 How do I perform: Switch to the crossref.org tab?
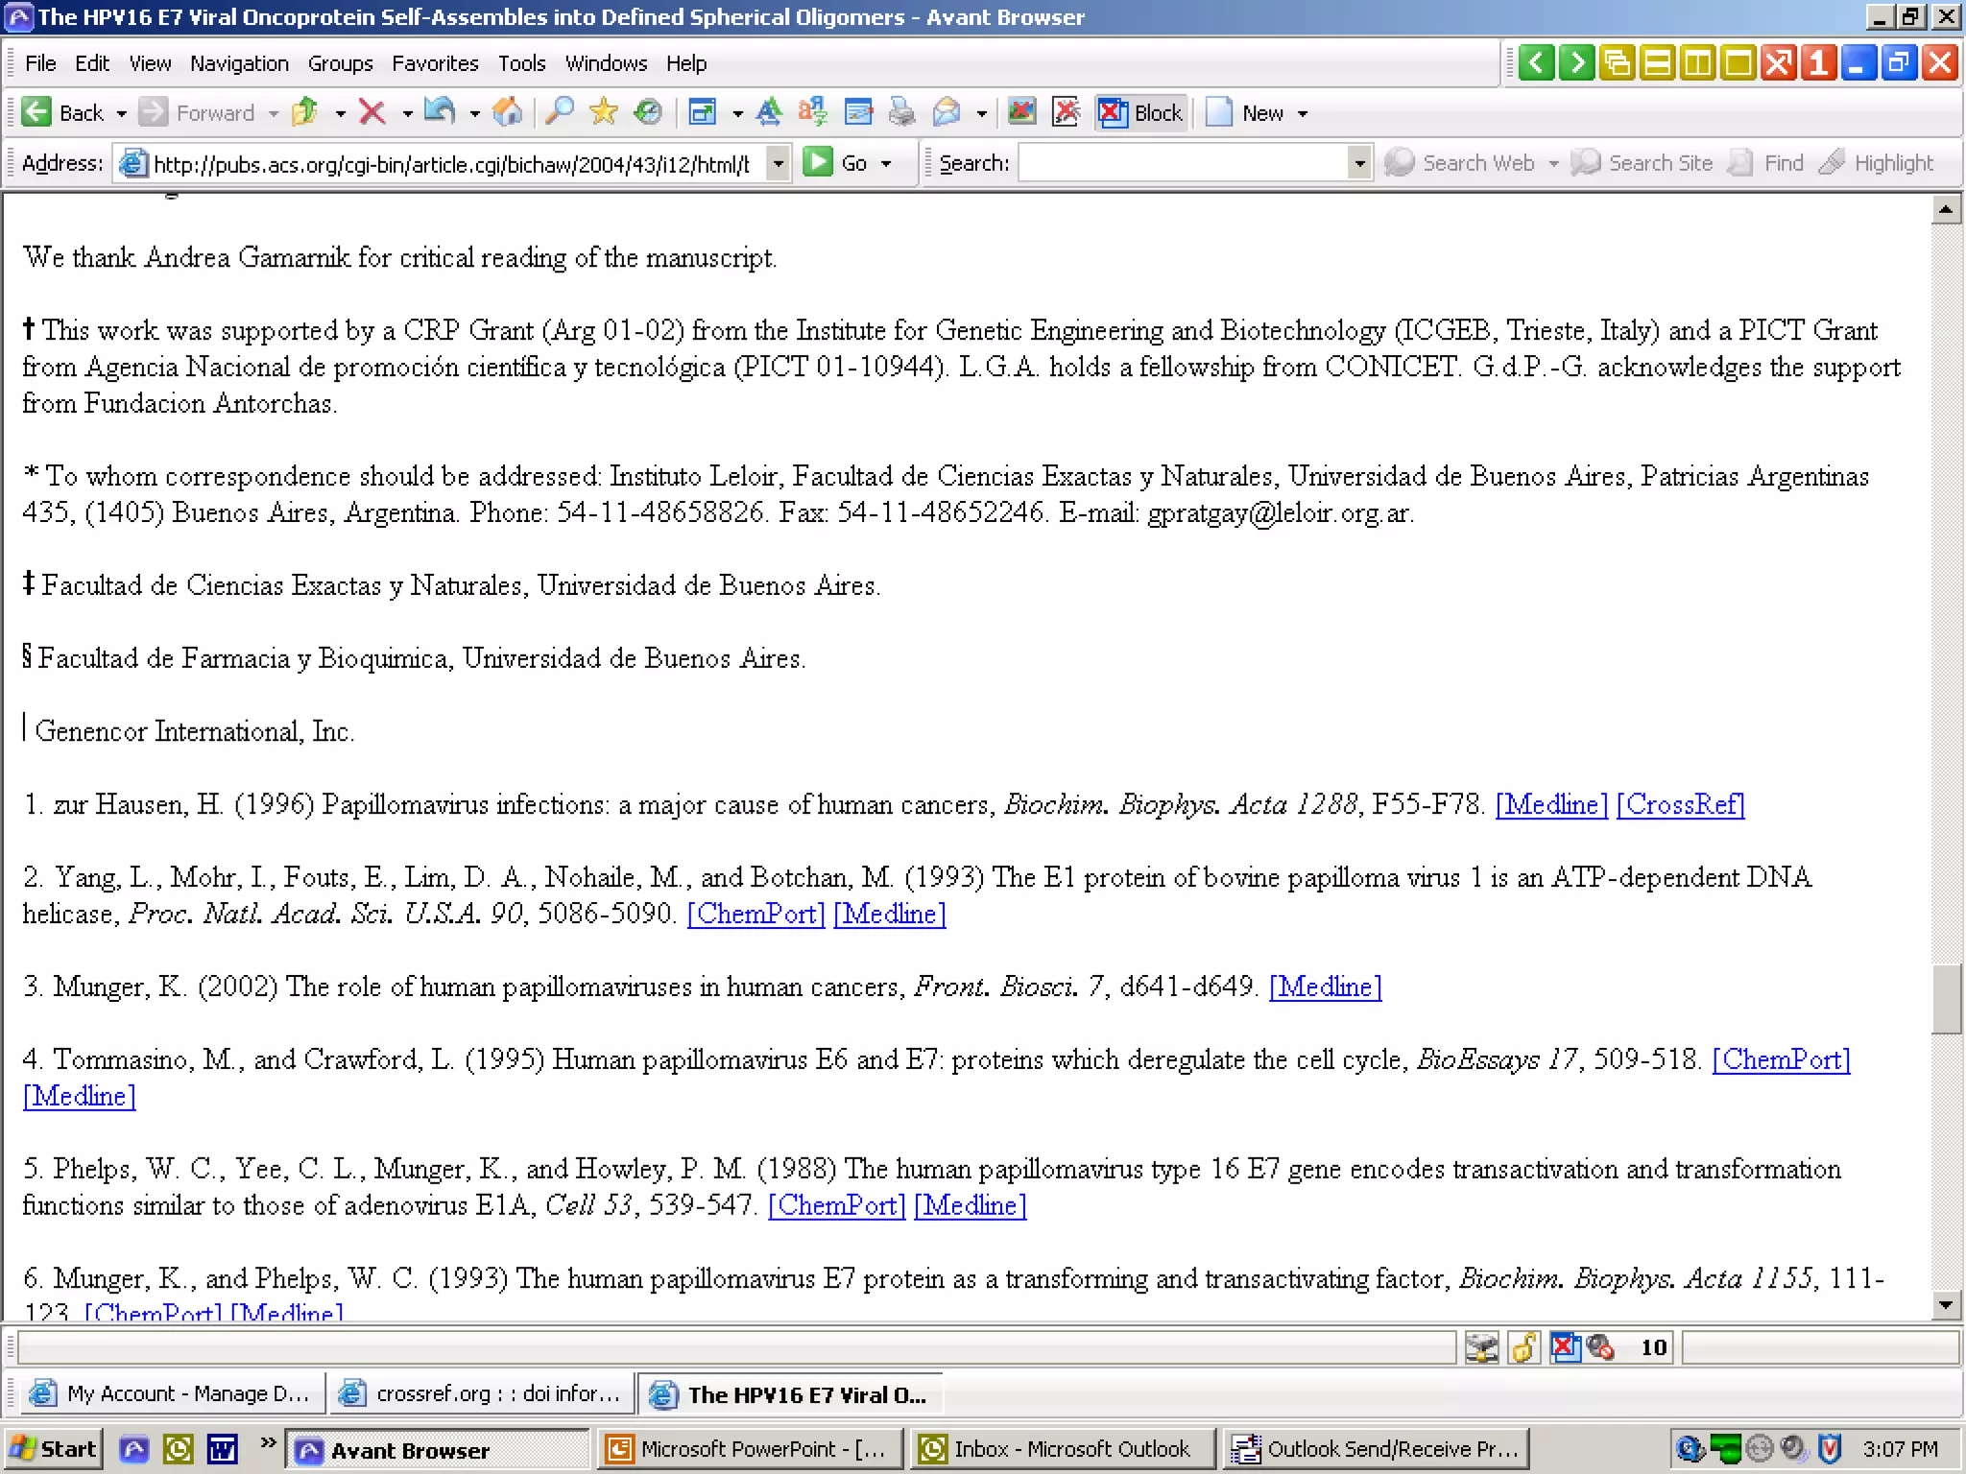click(482, 1393)
